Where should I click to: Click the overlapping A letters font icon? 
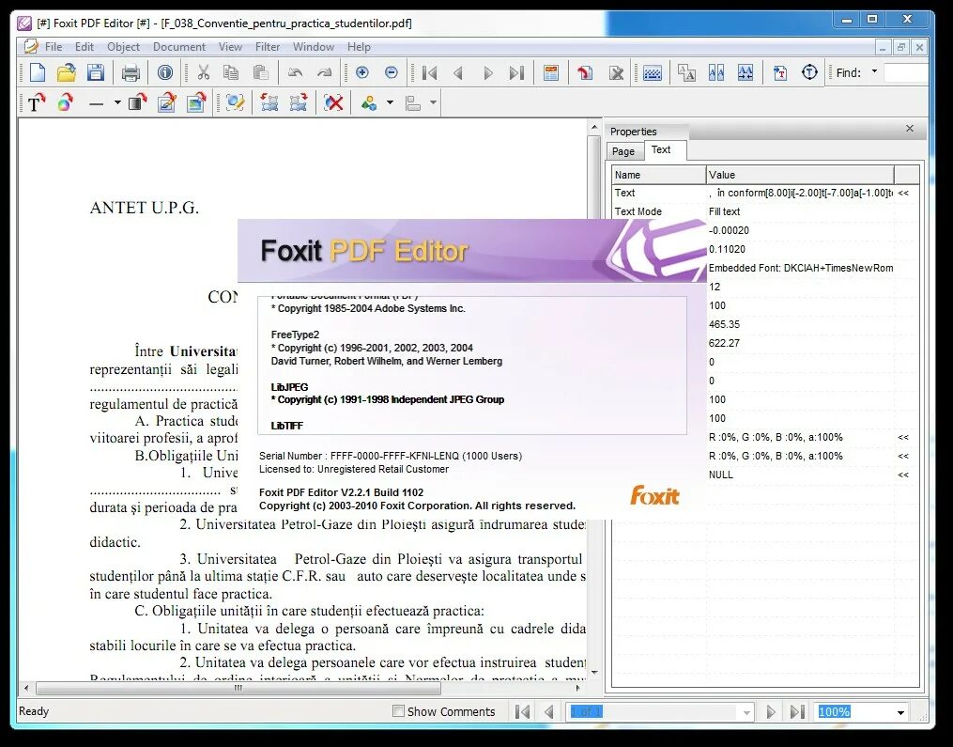click(686, 73)
